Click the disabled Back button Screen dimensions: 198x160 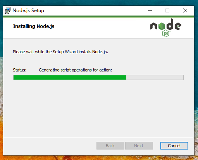point(110,146)
